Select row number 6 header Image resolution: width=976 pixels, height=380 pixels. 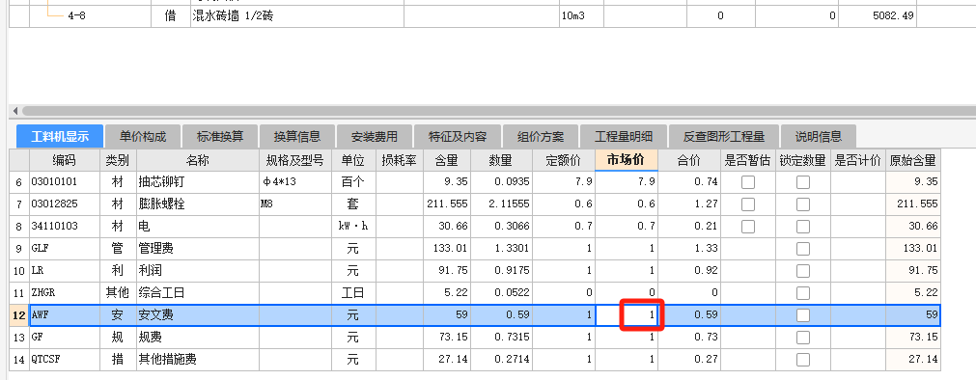point(19,182)
